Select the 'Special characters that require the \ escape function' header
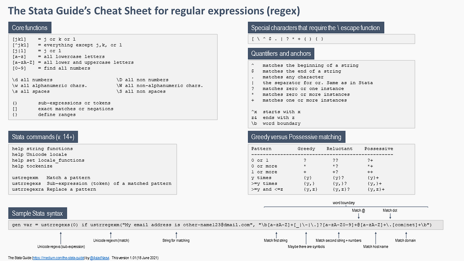This screenshot has width=464, height=261. pyautogui.click(x=316, y=27)
